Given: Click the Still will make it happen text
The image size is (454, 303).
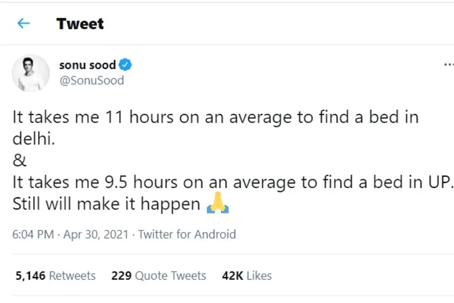Looking at the screenshot, I should pos(107,204).
